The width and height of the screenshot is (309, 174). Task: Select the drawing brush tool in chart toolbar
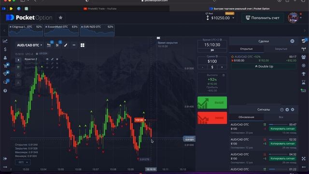(x=66, y=45)
